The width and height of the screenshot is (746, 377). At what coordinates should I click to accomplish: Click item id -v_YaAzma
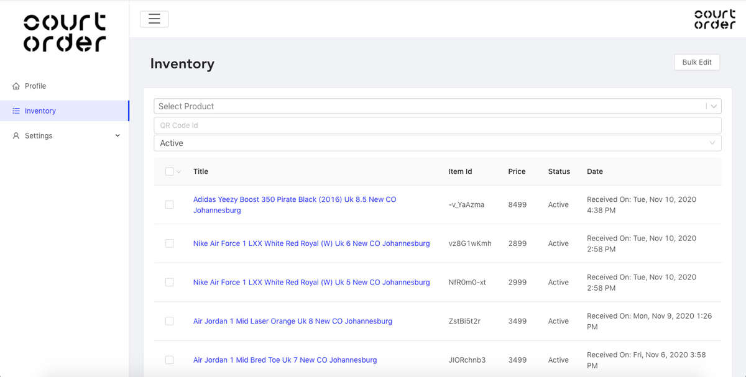466,204
